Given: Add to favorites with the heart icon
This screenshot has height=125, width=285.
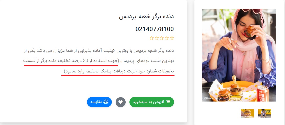Looking at the screenshot, I should coord(120,102).
